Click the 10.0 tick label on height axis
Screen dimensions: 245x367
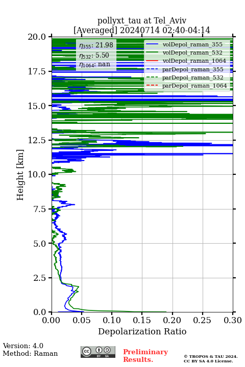pyautogui.click(x=37, y=174)
